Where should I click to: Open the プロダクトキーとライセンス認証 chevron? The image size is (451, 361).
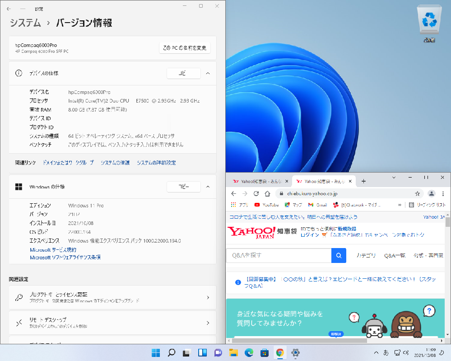tap(208, 297)
